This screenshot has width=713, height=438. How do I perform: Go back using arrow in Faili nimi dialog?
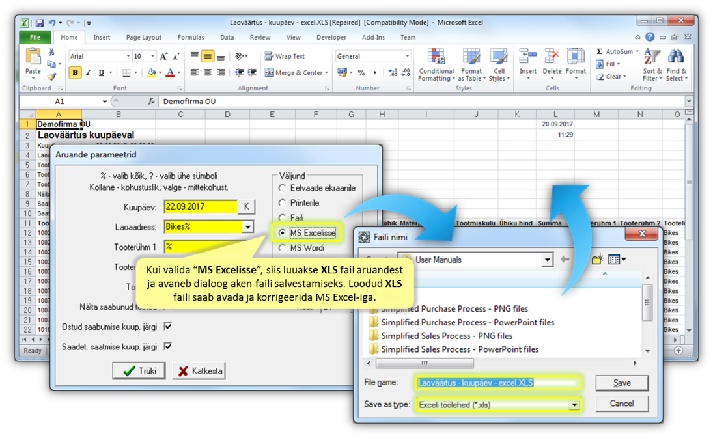tap(565, 260)
